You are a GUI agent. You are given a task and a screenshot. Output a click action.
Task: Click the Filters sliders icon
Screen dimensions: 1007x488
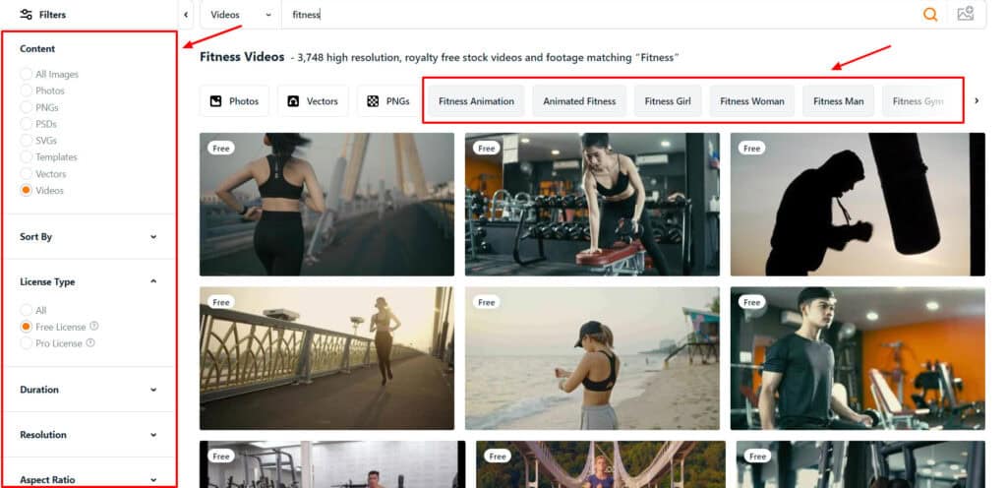point(26,14)
